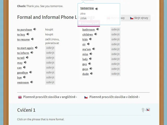Play pronunciation of 'ma'am'
This screenshot has height=125, width=167.
(x=94, y=49)
